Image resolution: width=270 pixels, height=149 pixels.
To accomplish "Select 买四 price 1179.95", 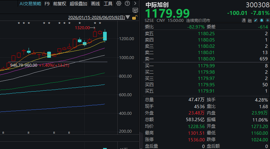I will tap(206, 85).
